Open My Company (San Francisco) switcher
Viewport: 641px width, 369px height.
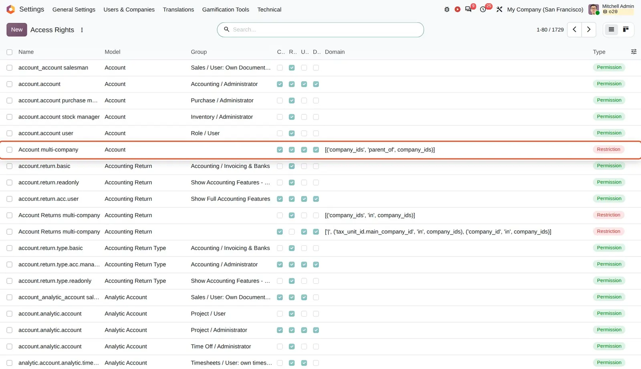pos(545,9)
